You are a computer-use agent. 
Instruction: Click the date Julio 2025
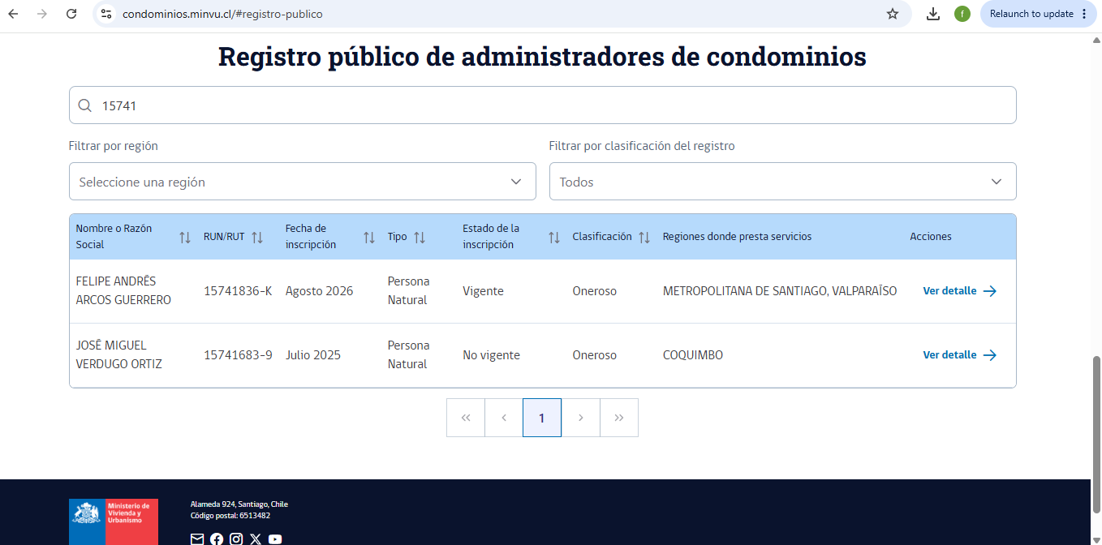pyautogui.click(x=313, y=355)
